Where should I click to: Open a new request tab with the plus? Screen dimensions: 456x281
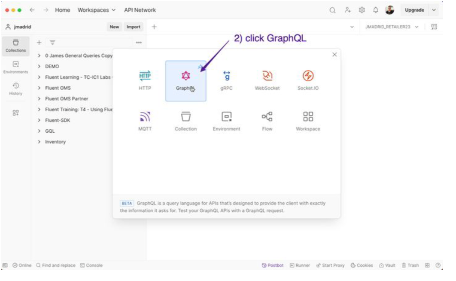pyautogui.click(x=153, y=26)
